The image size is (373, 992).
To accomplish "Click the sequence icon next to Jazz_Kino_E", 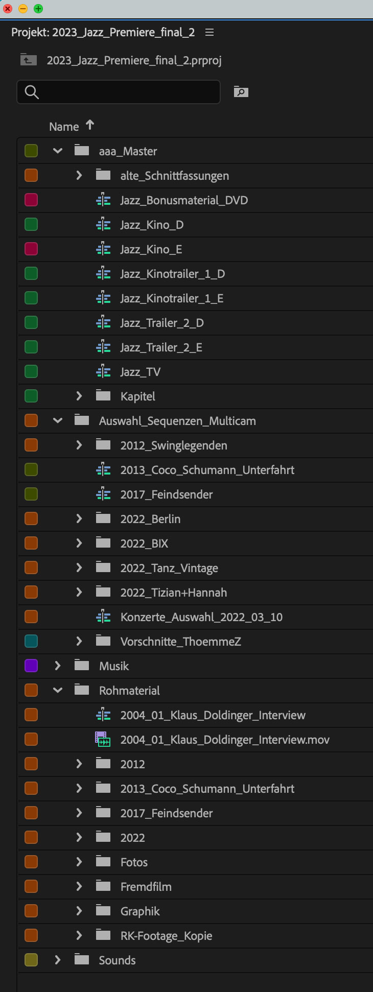I will [x=103, y=249].
